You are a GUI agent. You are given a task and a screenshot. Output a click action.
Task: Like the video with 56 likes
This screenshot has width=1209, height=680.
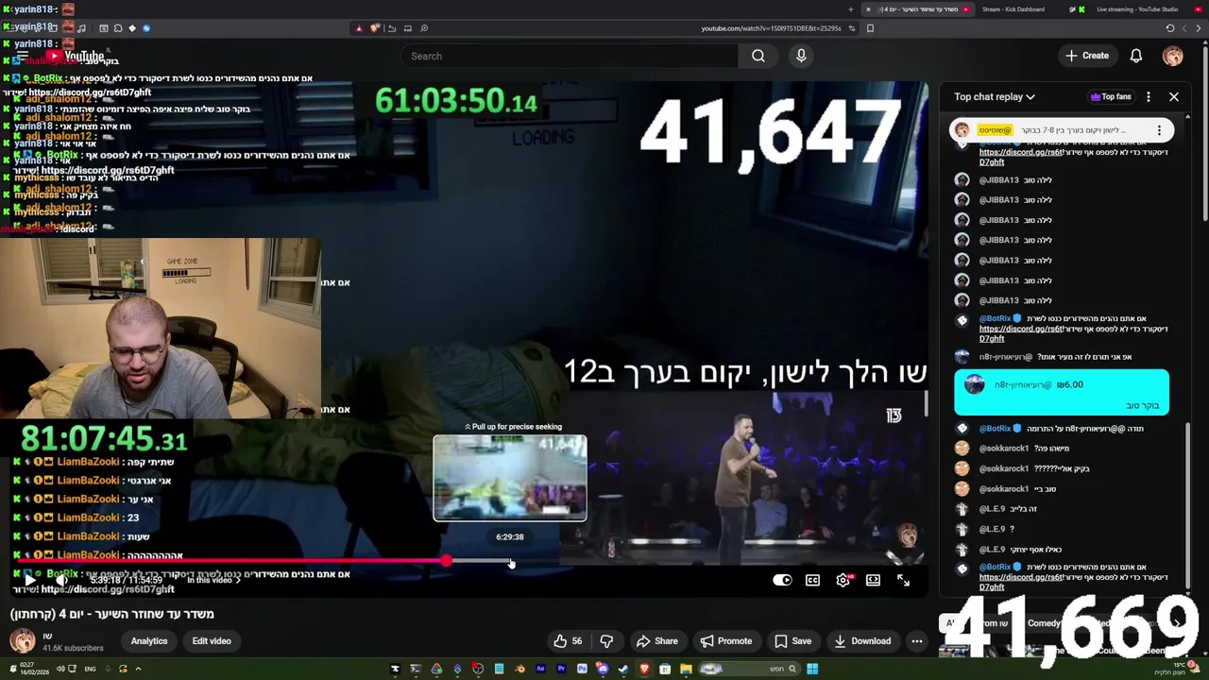point(569,641)
